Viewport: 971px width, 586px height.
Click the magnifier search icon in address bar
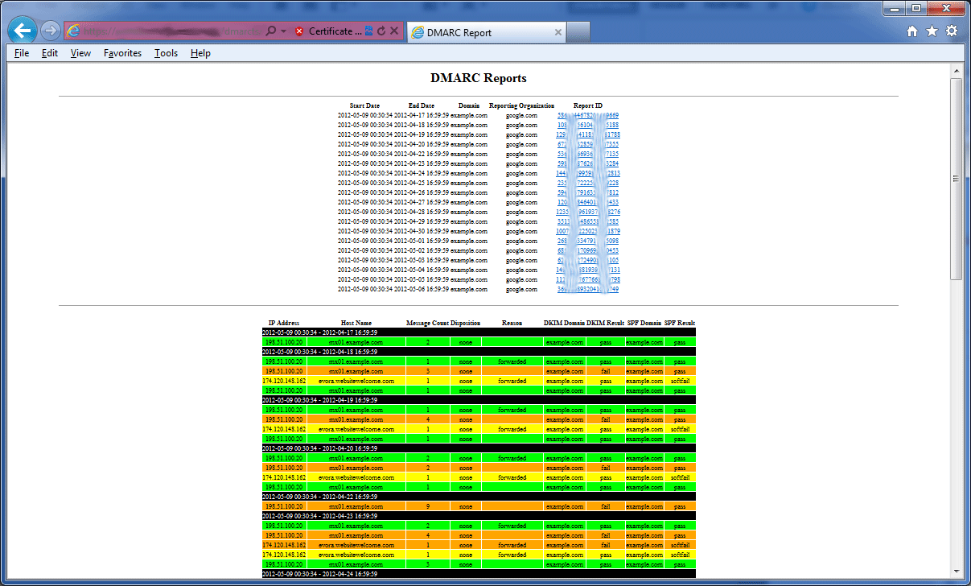tap(271, 31)
